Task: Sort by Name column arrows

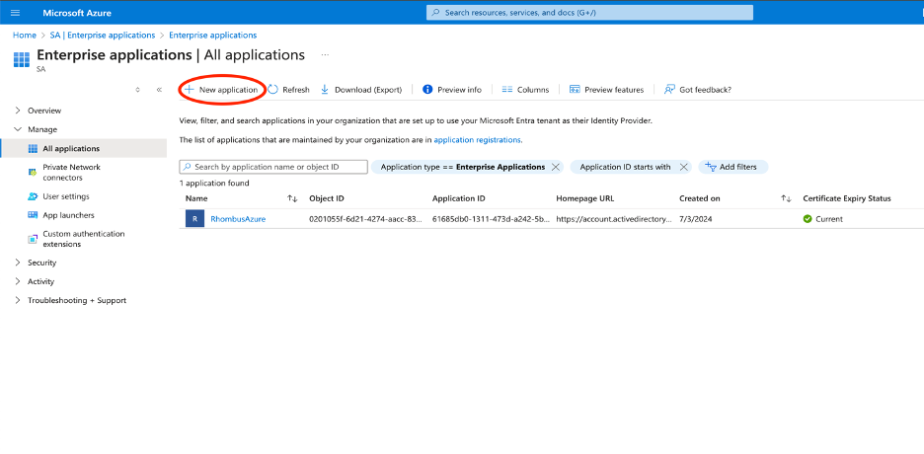Action: pos(292,199)
